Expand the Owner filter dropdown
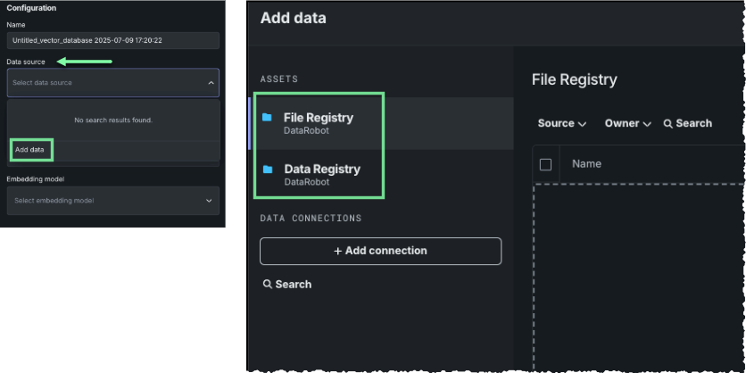Image resolution: width=746 pixels, height=373 pixels. (x=628, y=123)
